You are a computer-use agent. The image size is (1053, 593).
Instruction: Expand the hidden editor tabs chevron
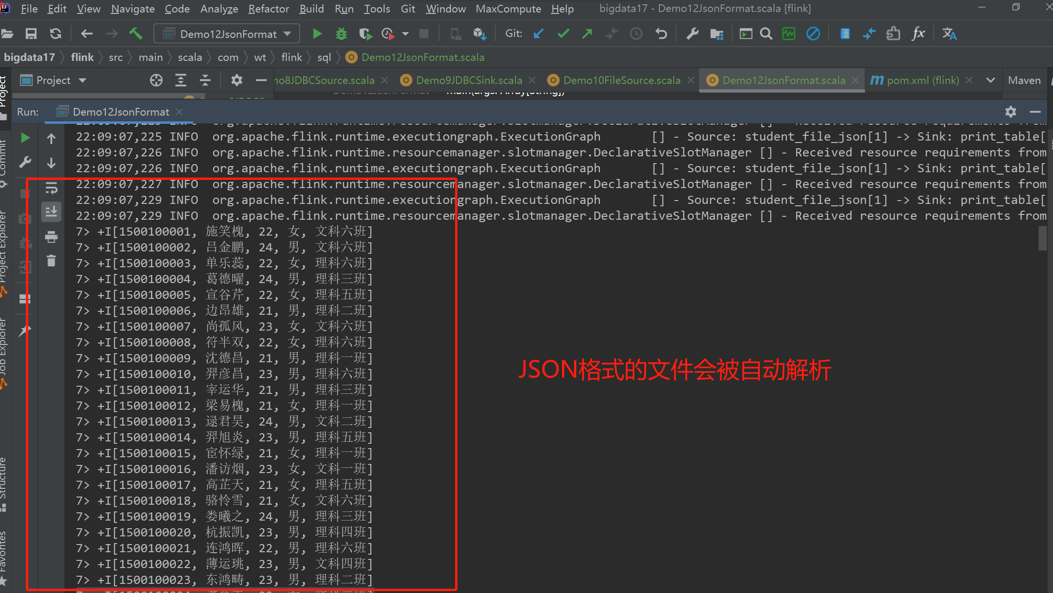(x=991, y=80)
